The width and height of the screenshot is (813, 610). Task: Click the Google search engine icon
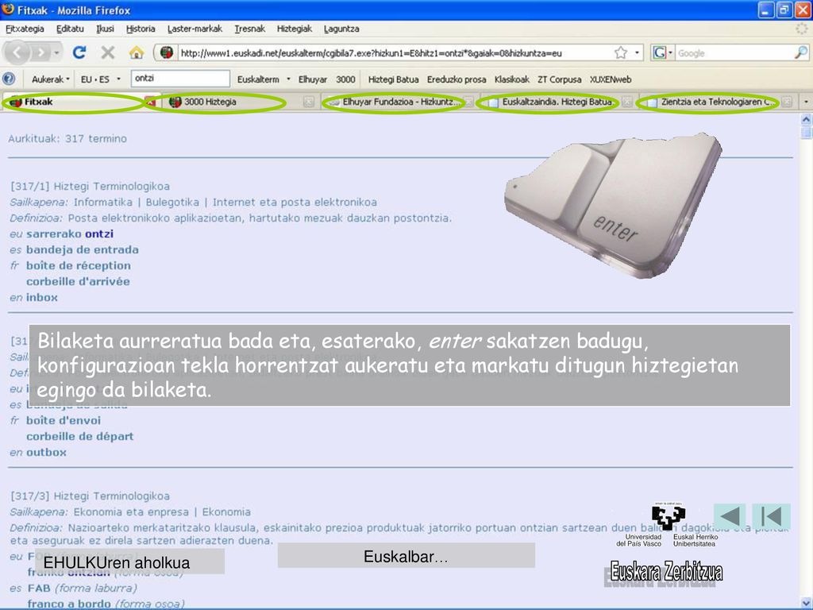coord(659,52)
